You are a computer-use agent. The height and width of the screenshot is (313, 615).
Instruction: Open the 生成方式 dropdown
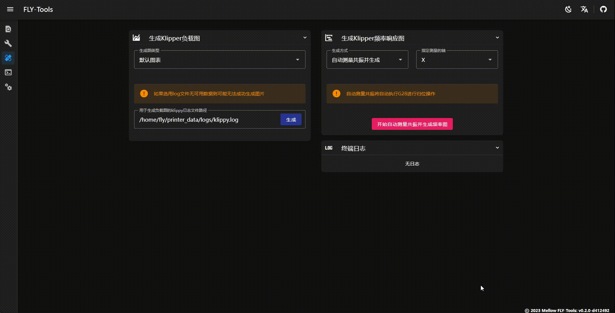[x=367, y=60]
